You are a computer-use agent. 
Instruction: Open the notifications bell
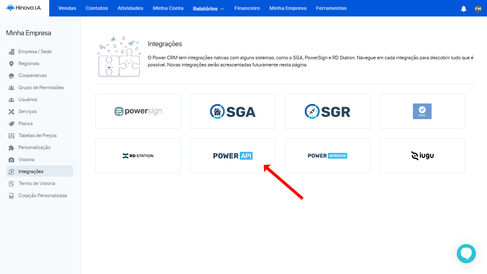(x=464, y=9)
